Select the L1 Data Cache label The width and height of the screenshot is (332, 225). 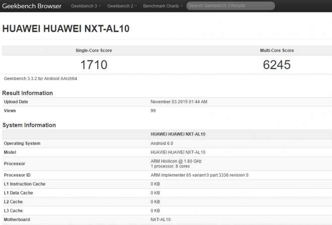[x=19, y=193]
